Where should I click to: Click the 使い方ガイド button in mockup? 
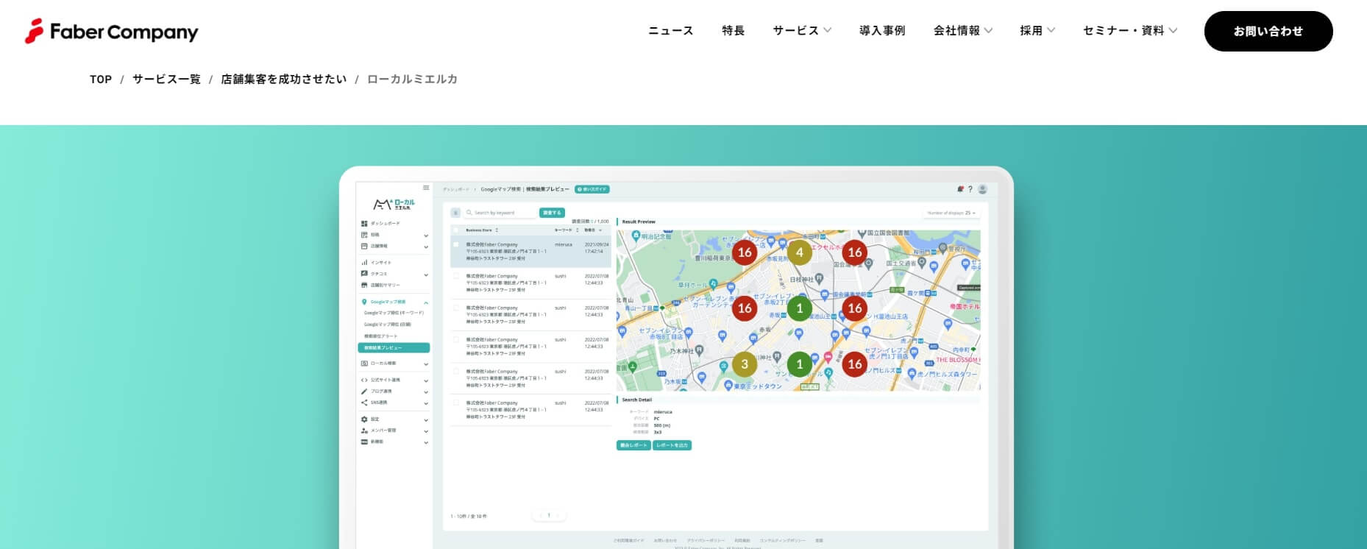click(x=592, y=189)
